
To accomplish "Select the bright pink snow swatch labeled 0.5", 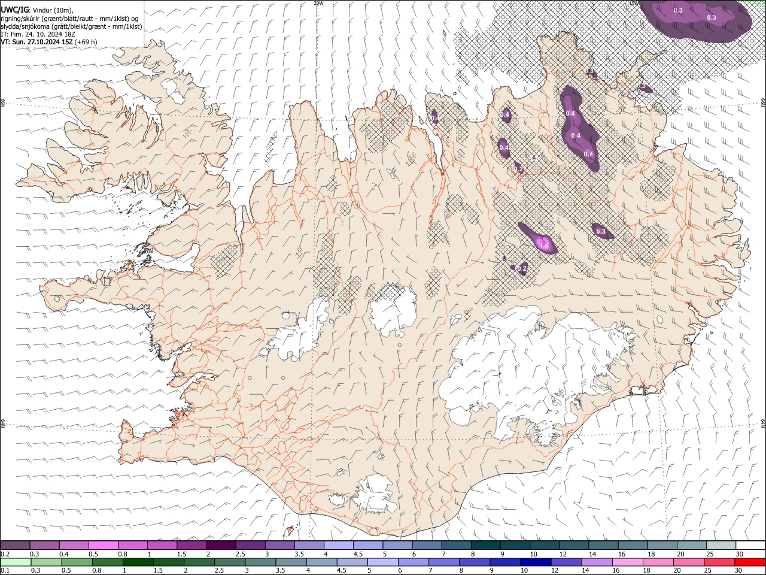I will tap(103, 545).
